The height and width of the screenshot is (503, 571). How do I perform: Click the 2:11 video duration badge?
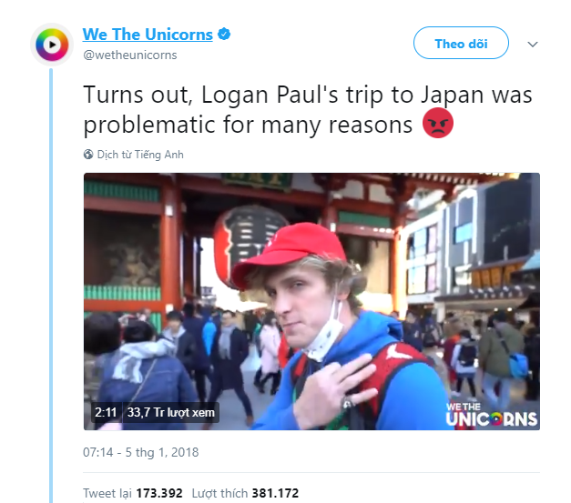coord(106,412)
